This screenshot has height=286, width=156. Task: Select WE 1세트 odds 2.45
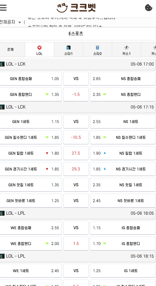pos(30,271)
